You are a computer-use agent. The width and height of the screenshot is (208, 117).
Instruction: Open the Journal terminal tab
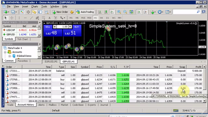tap(104, 105)
